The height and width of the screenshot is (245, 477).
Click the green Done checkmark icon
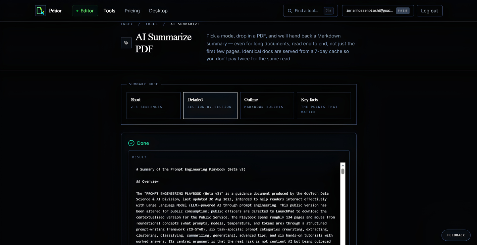(132, 143)
